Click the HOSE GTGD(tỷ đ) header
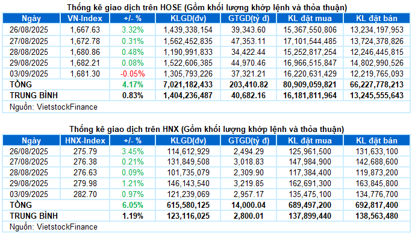This screenshot has height=235, width=412. click(x=248, y=19)
